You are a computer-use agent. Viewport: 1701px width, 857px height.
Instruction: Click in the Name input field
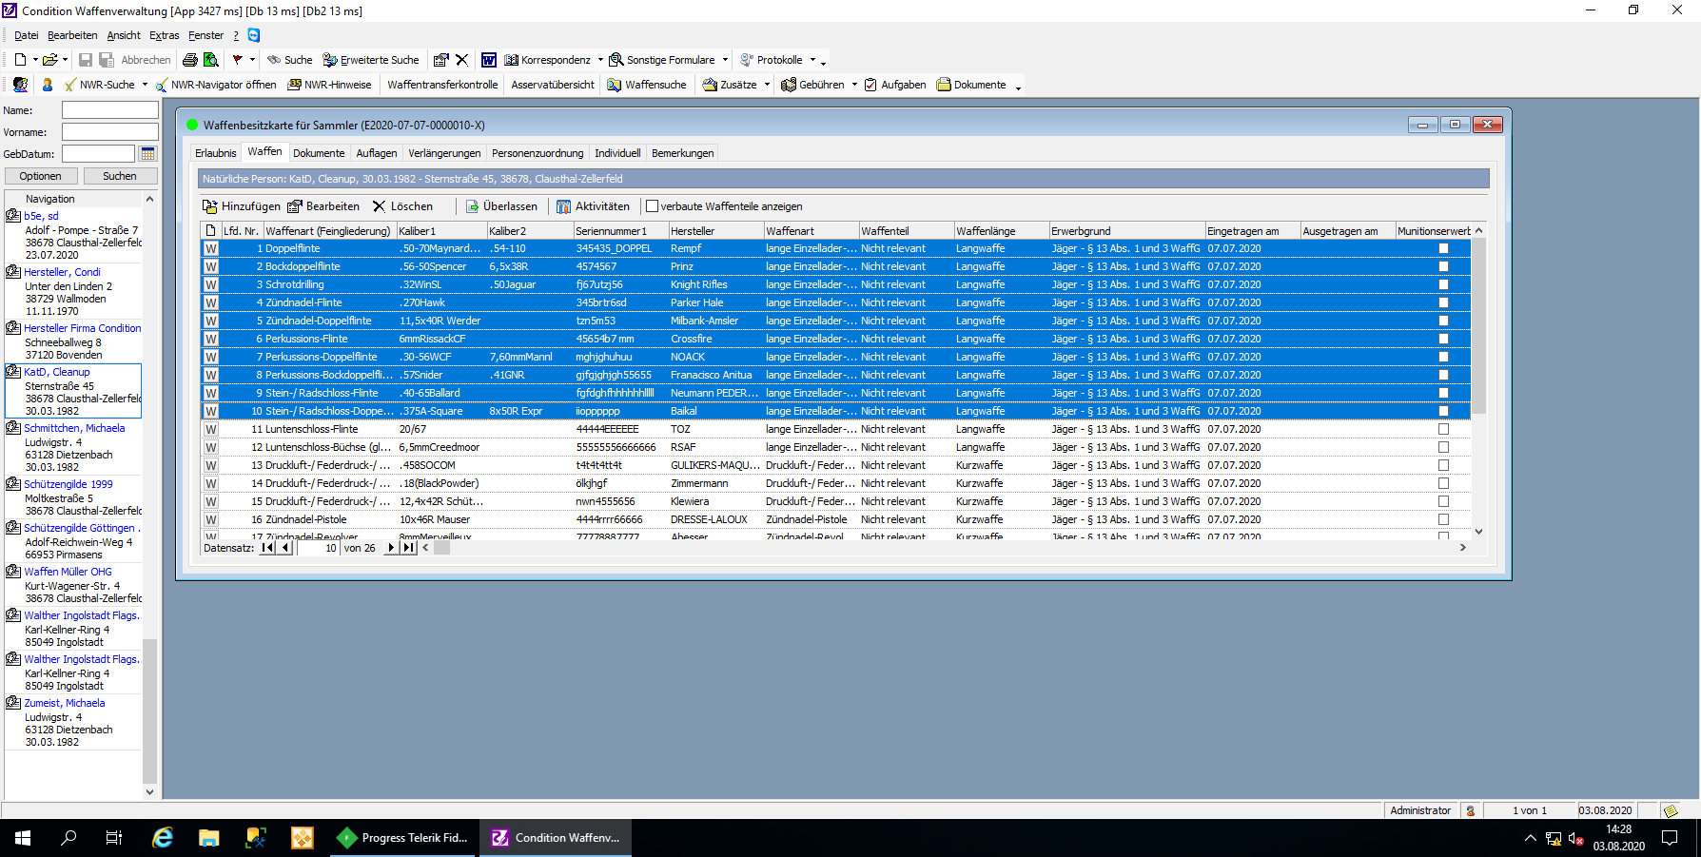pyautogui.click(x=109, y=110)
